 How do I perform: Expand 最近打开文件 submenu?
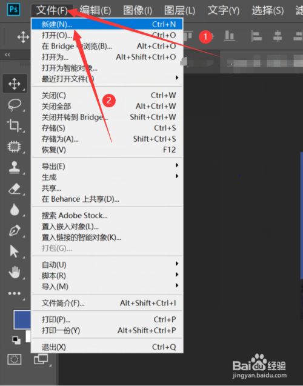click(x=107, y=79)
